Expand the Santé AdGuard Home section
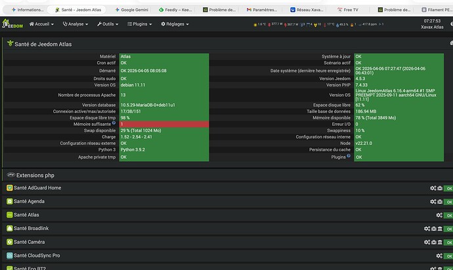 [x=37, y=188]
